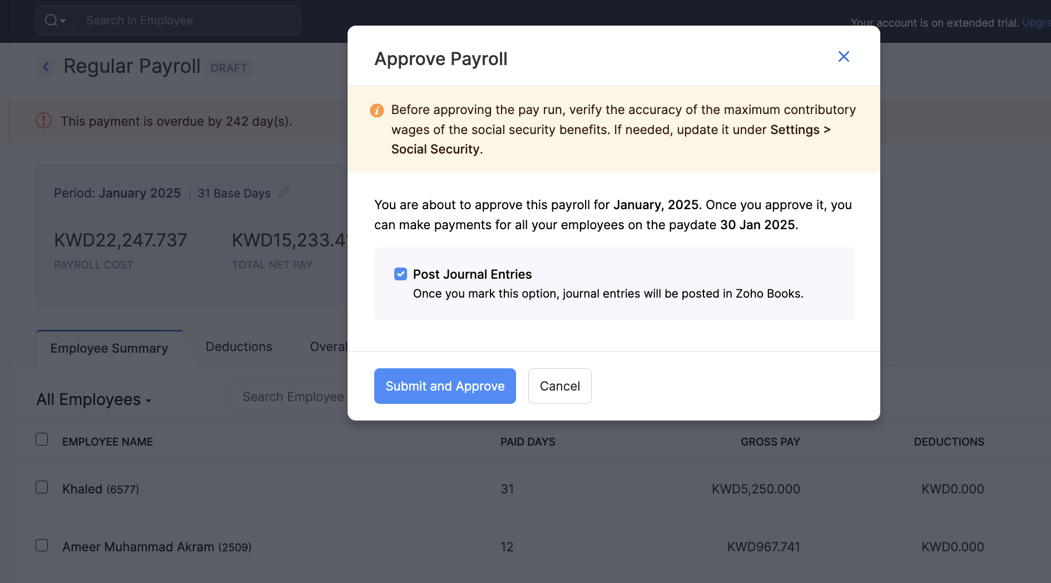
Task: Click the back arrow beside Regular Payroll
Action: coord(47,66)
